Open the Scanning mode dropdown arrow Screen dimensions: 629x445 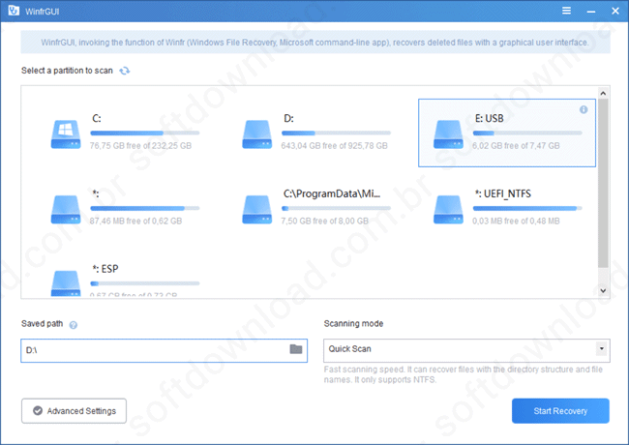[601, 349]
